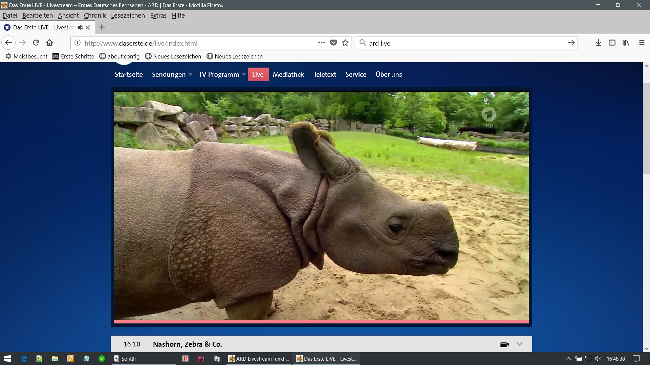
Task: Expand the Sendungen dropdown arrow
Action: 190,75
